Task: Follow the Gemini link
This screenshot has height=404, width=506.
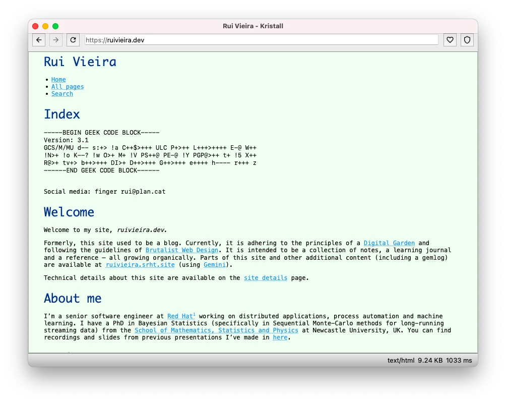Action: point(215,265)
